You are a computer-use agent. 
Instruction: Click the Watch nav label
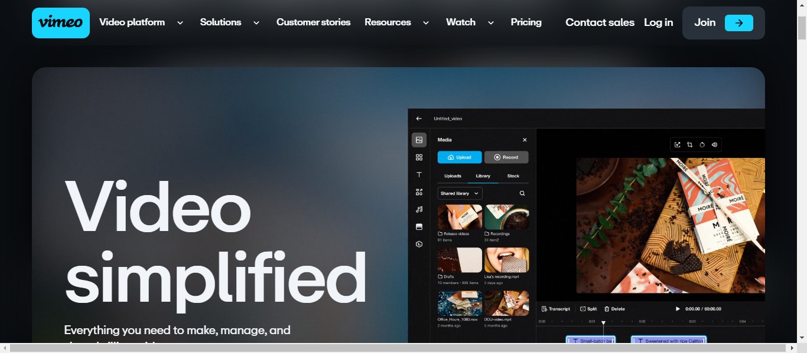coord(461,22)
